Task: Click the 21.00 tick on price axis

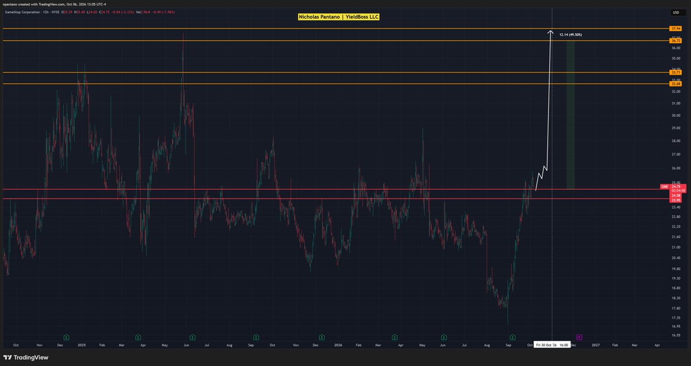Action: pos(675,247)
